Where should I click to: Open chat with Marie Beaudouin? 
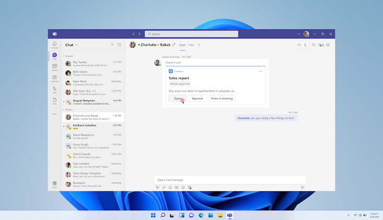(x=93, y=136)
